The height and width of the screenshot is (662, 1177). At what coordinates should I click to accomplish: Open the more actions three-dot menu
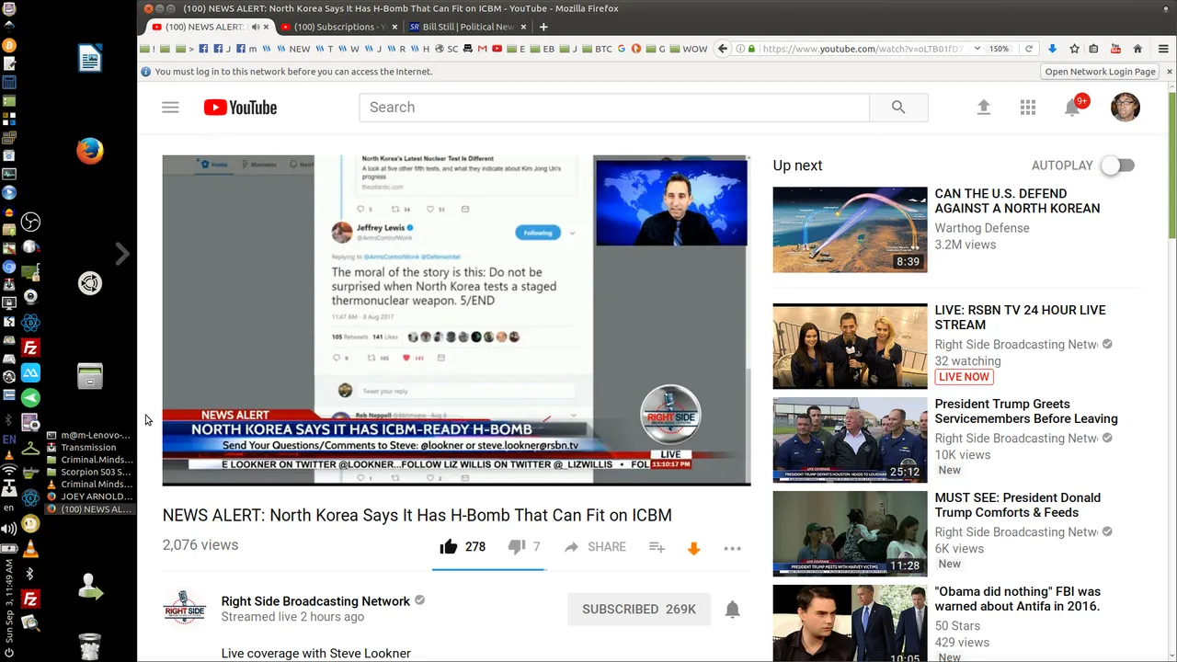click(732, 548)
